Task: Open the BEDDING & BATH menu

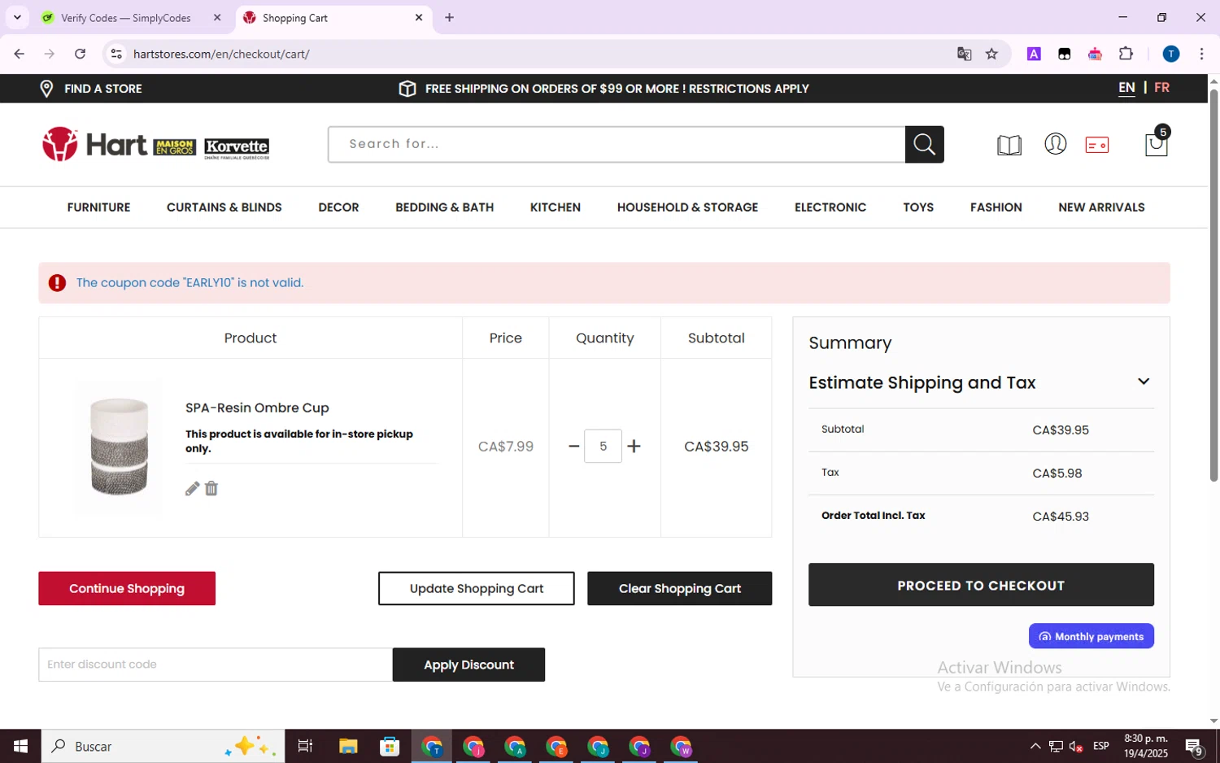Action: [445, 207]
